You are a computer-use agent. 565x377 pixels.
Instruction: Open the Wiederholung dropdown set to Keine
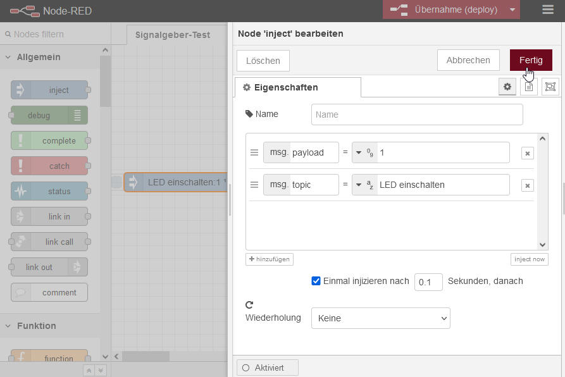point(380,318)
